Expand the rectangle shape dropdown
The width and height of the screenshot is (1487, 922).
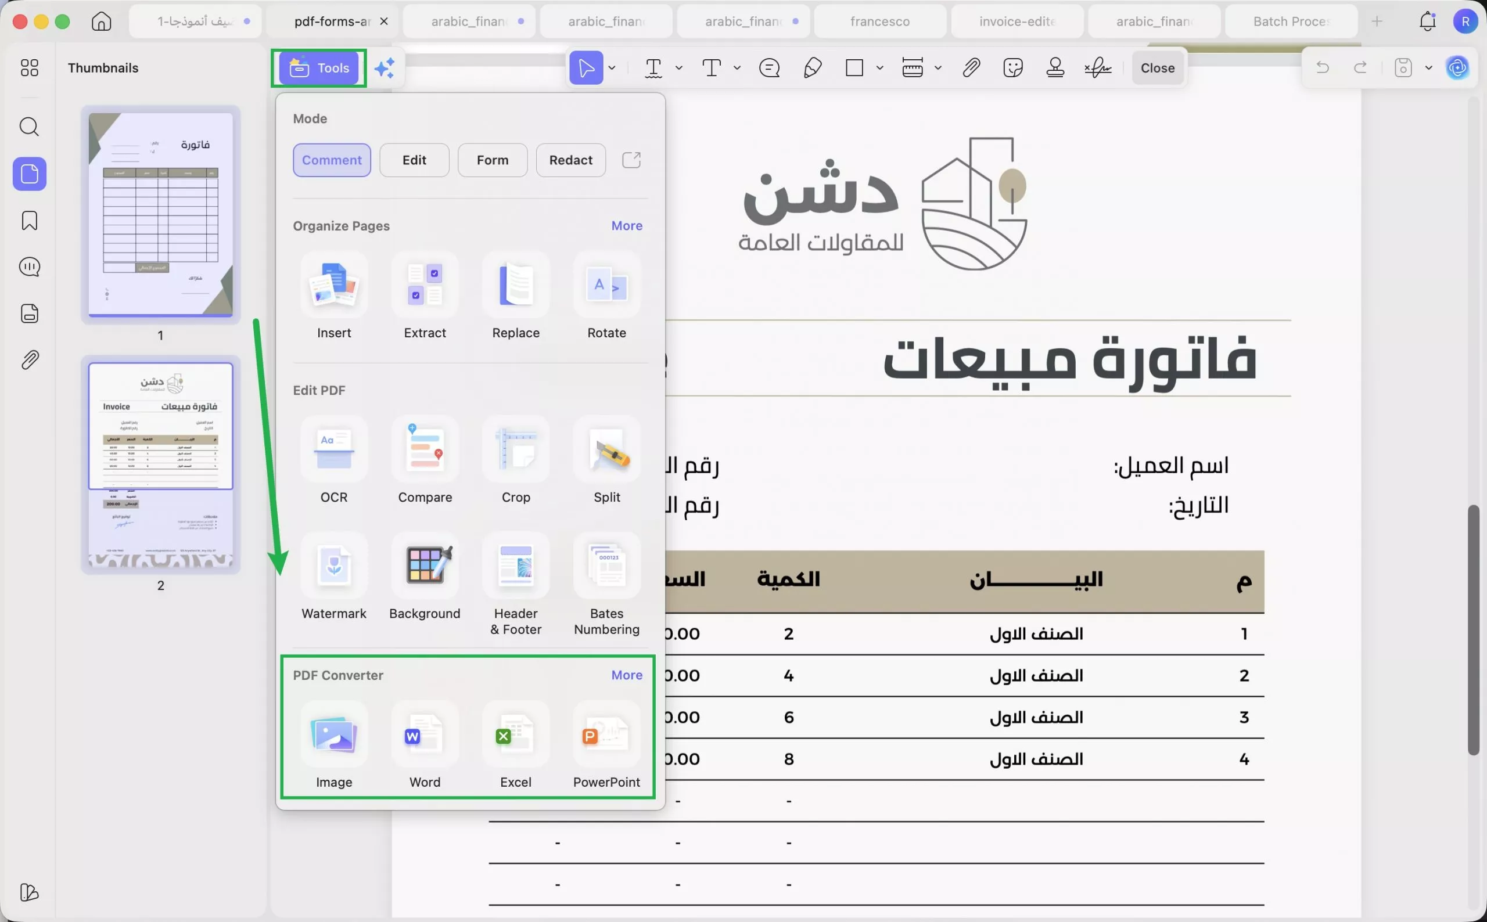[x=879, y=68]
